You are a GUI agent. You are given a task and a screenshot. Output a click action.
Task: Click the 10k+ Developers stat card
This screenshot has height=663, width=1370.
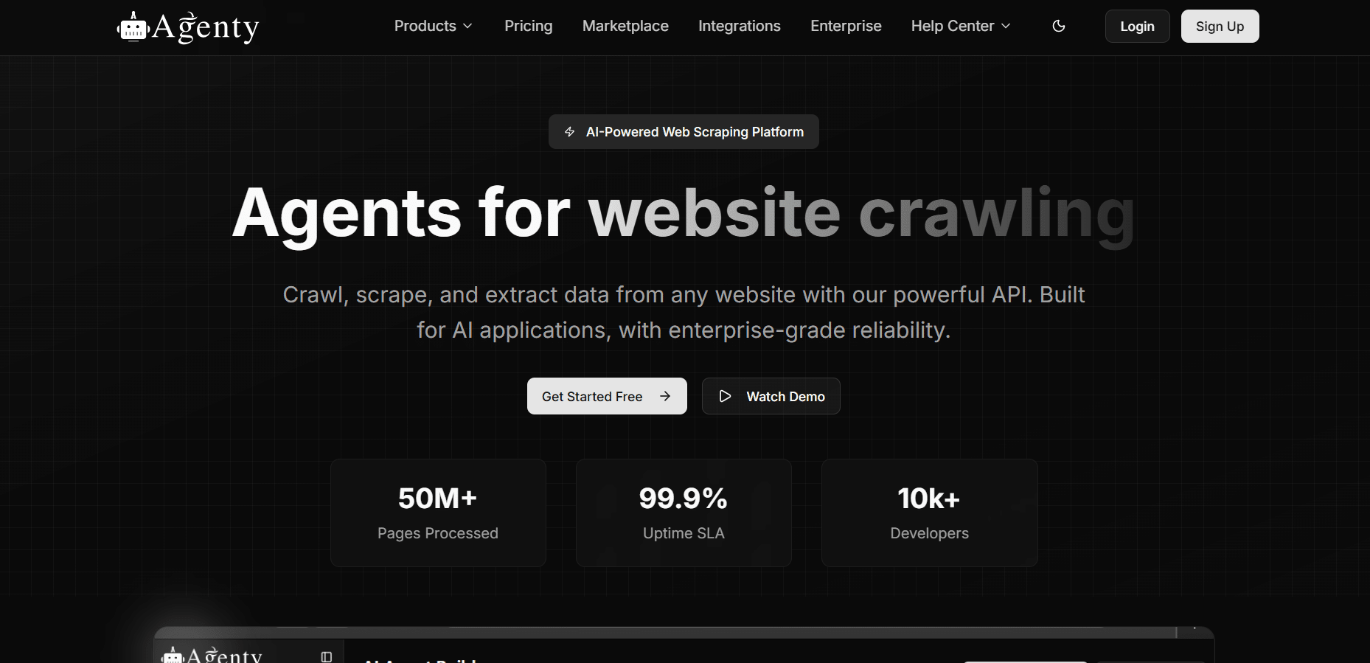(929, 513)
